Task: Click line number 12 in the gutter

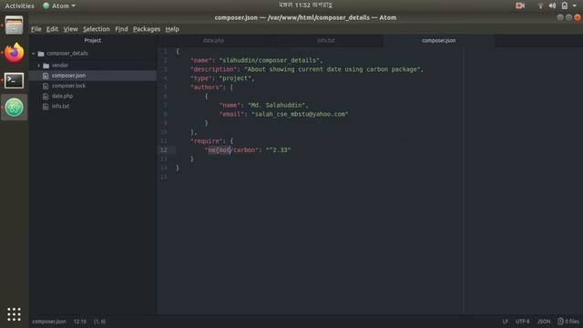Action: coord(164,149)
